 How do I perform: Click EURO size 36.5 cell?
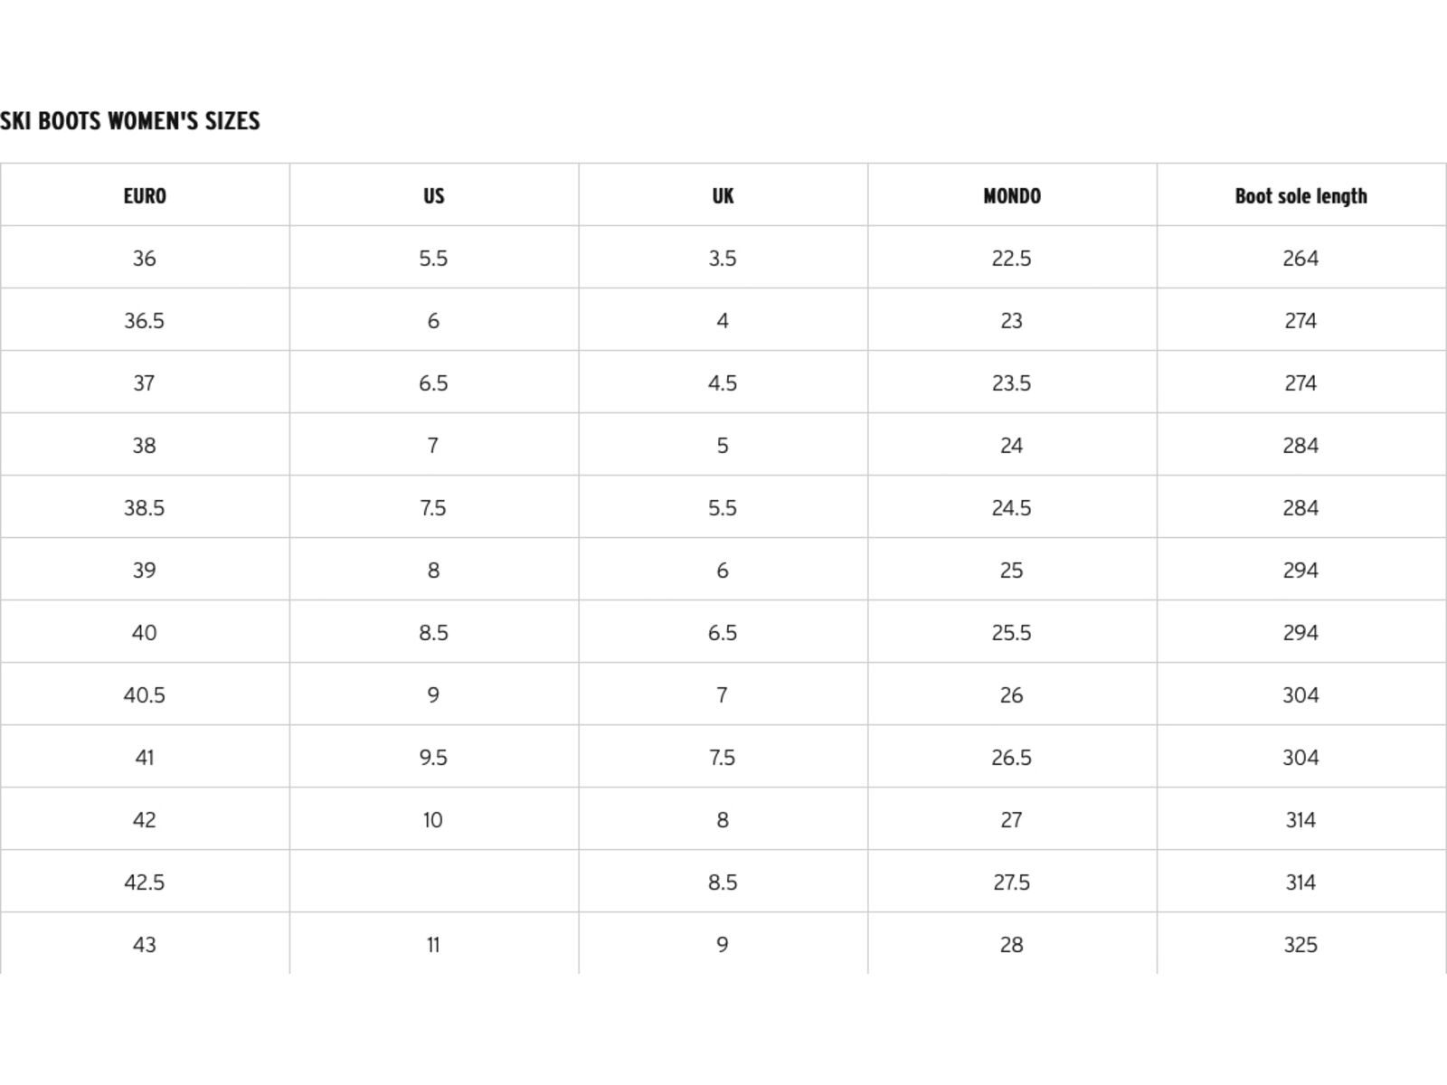145,320
